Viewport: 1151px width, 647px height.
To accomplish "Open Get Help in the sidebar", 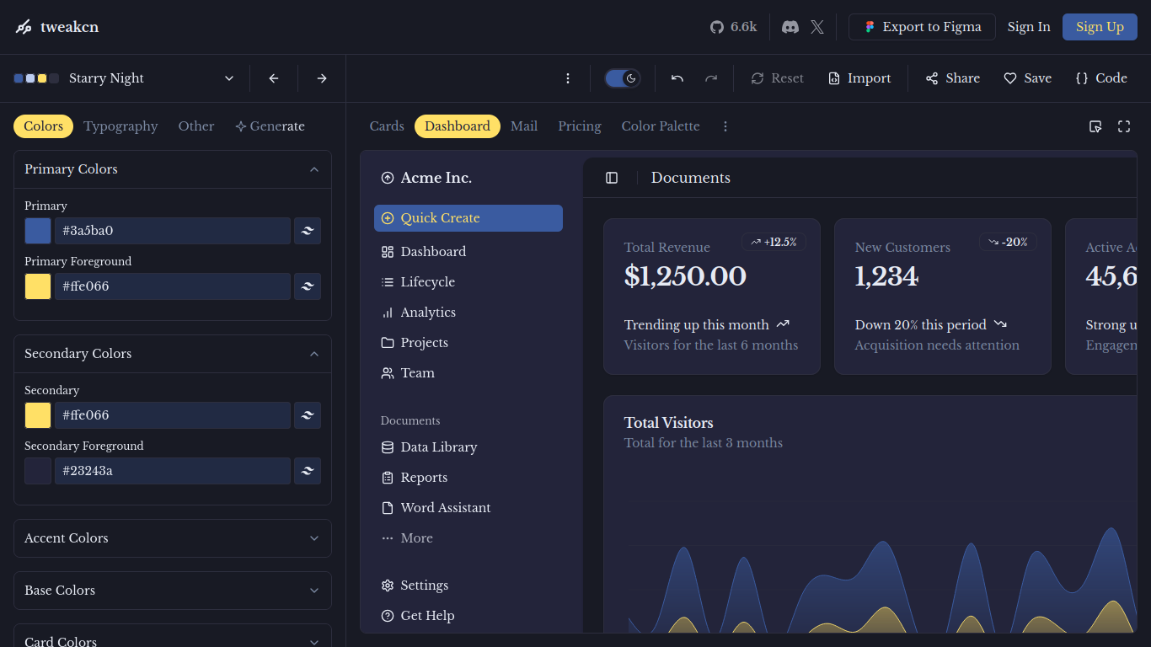I will (468, 616).
